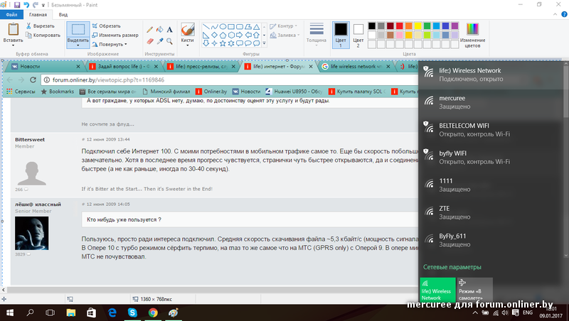Viewport: 569px width, 321px height.
Task: Toggle life:) Wireless Network Wi-Fi tile
Action: (x=437, y=290)
